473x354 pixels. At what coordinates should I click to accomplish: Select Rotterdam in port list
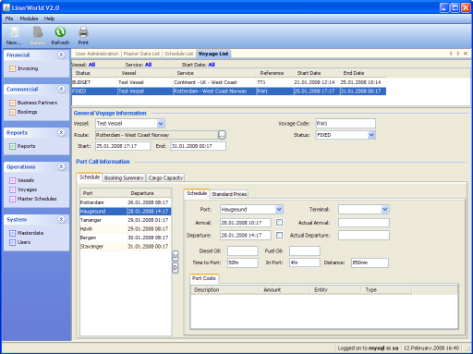pos(125,202)
